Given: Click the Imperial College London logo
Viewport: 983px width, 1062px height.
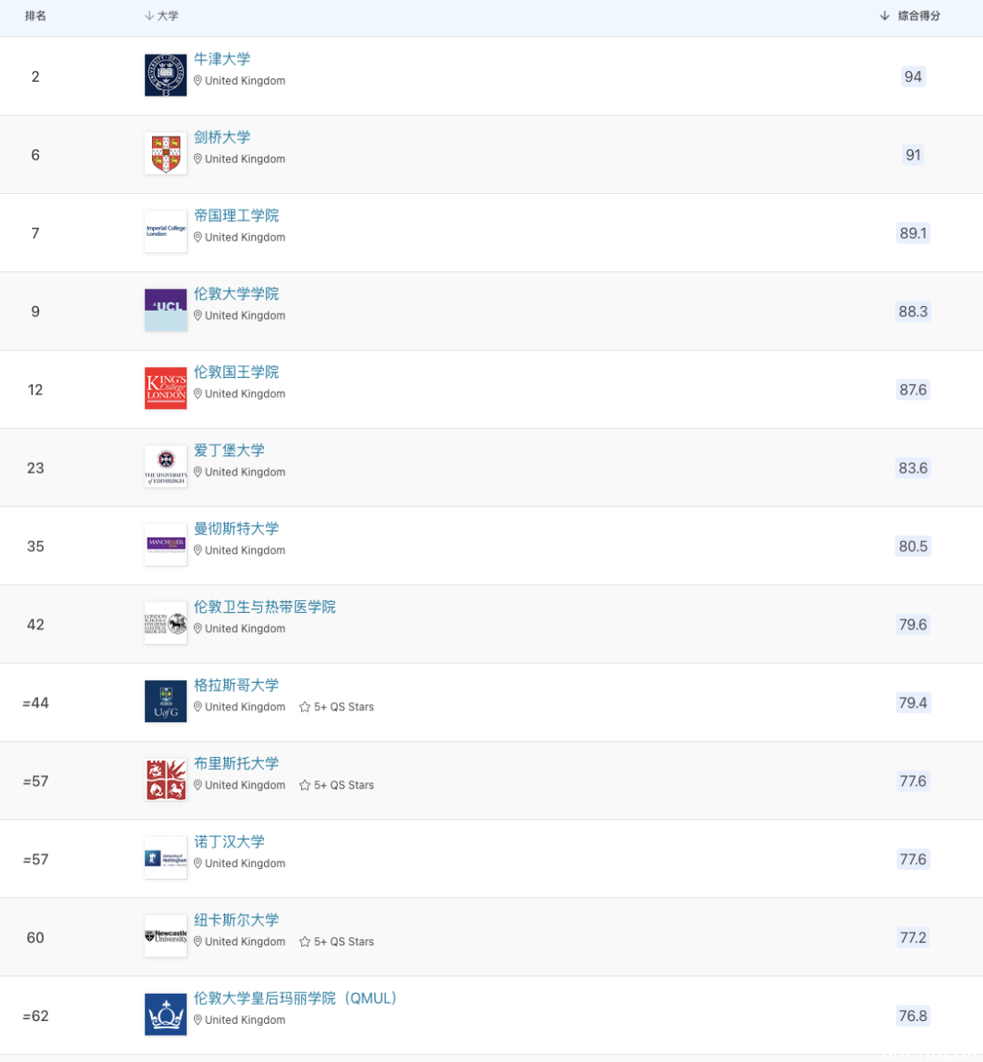Looking at the screenshot, I should 166,232.
